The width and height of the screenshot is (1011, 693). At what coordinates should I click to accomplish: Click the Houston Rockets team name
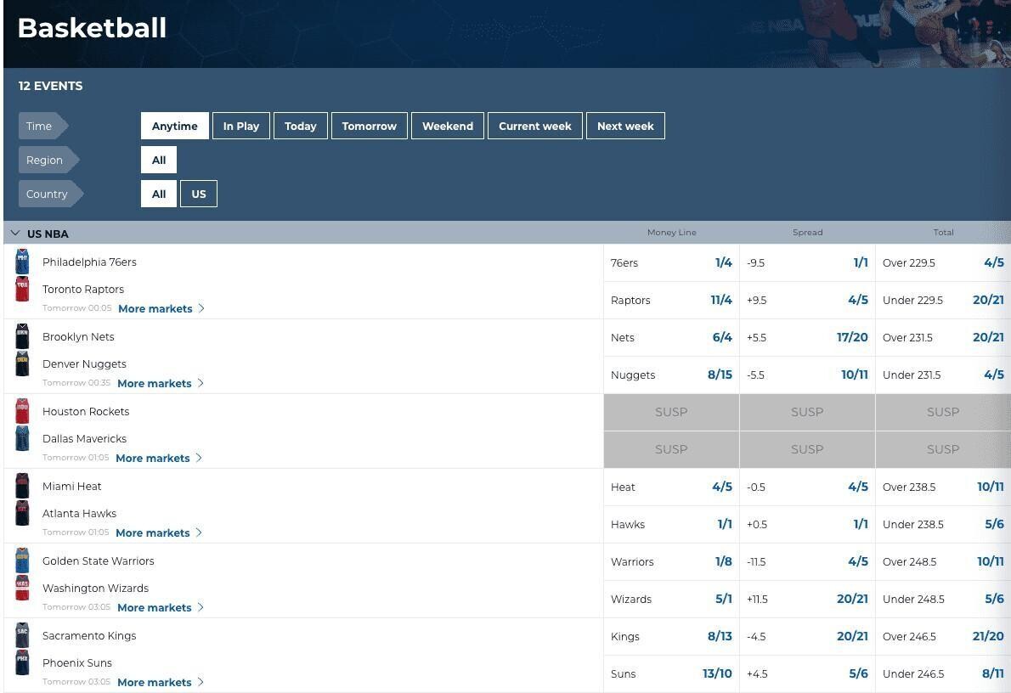click(x=86, y=412)
